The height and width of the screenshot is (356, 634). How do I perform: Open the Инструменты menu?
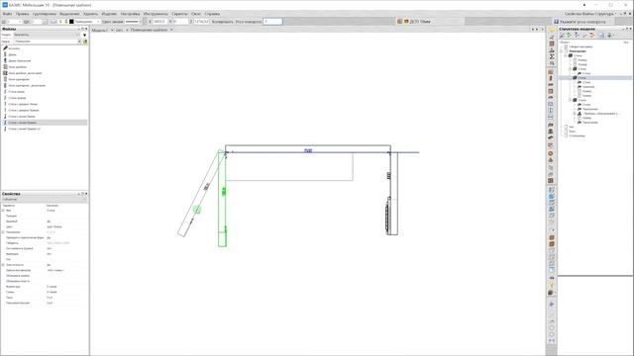156,14
